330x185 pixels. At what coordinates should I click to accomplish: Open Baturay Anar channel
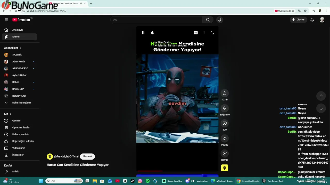(20, 96)
